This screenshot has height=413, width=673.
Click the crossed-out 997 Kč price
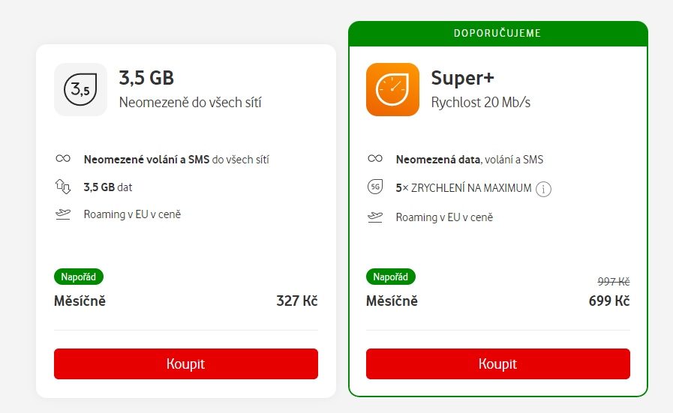614,282
